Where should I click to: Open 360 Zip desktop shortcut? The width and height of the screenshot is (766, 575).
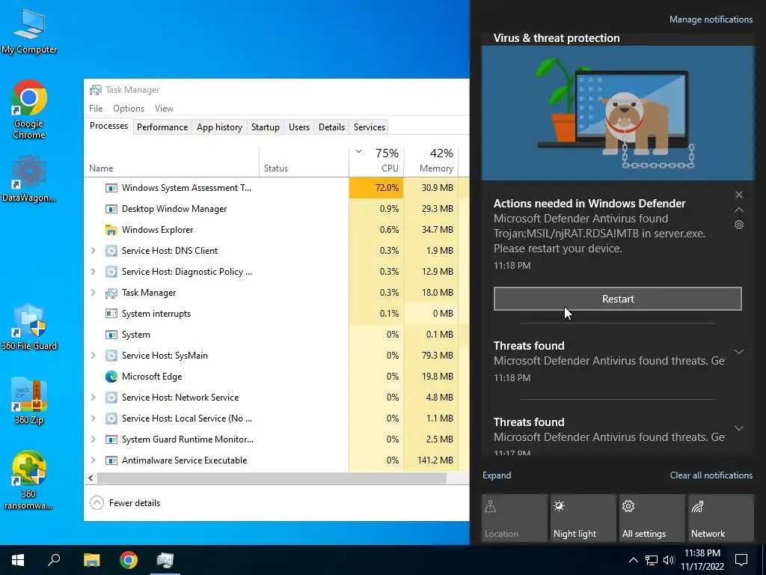click(x=29, y=401)
